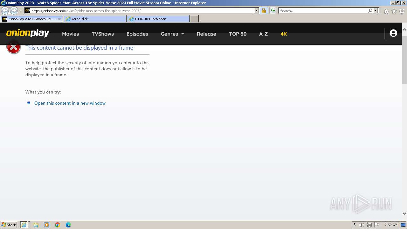This screenshot has height=229, width=407.
Task: Minimize the Internet Explorer window
Action: click(x=392, y=3)
